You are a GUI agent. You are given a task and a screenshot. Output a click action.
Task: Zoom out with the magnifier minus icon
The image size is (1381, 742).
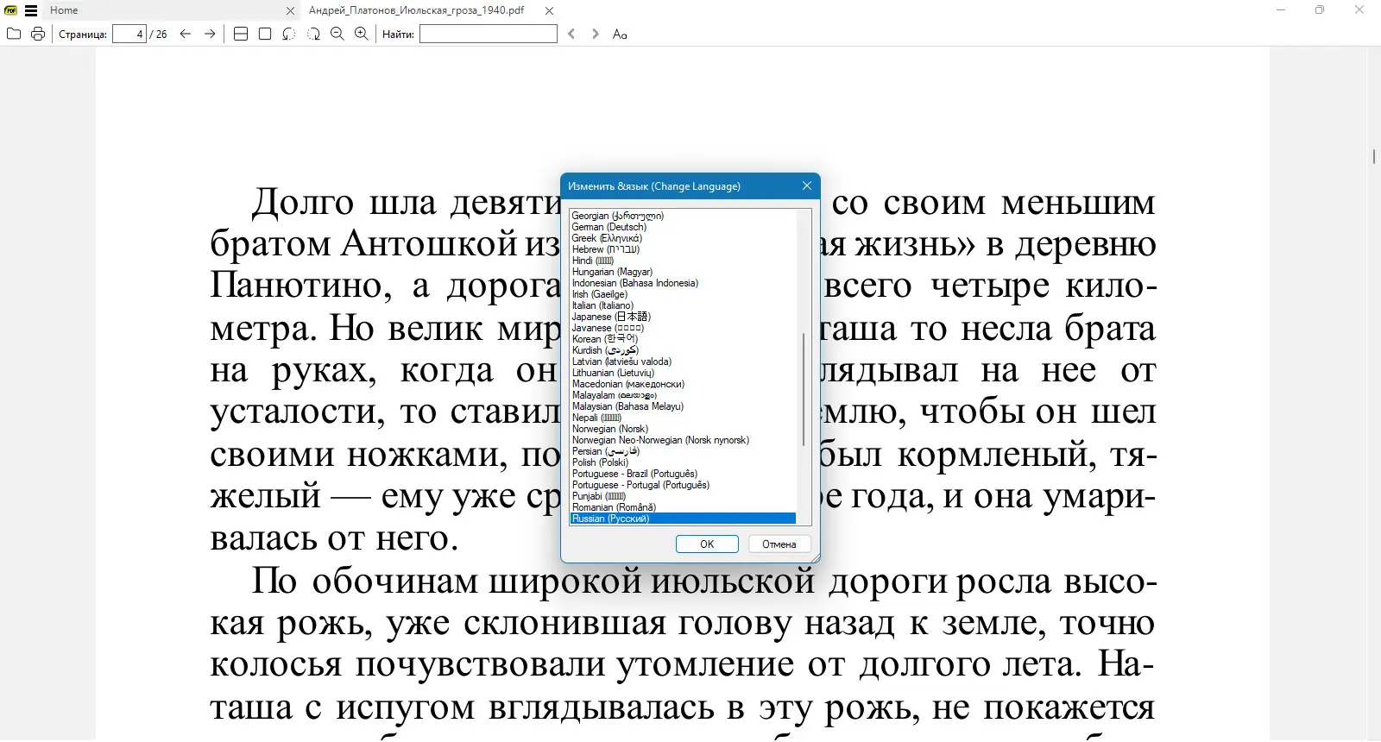pyautogui.click(x=337, y=34)
